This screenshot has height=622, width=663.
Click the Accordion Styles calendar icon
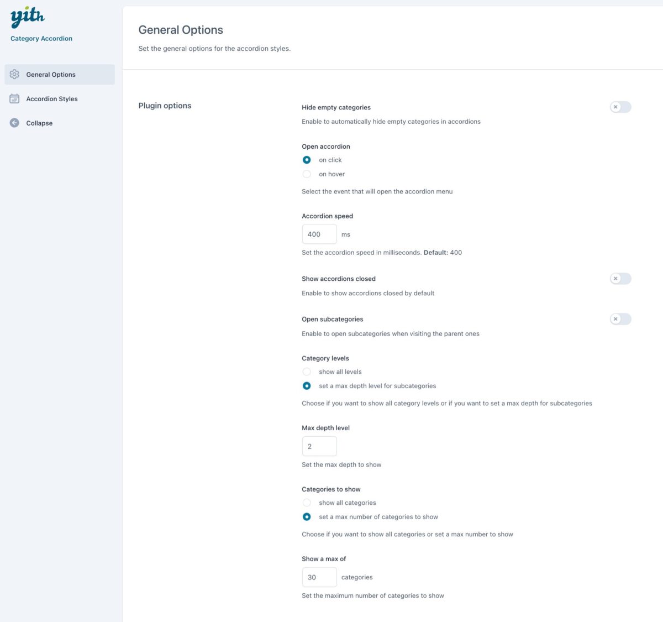coord(14,99)
